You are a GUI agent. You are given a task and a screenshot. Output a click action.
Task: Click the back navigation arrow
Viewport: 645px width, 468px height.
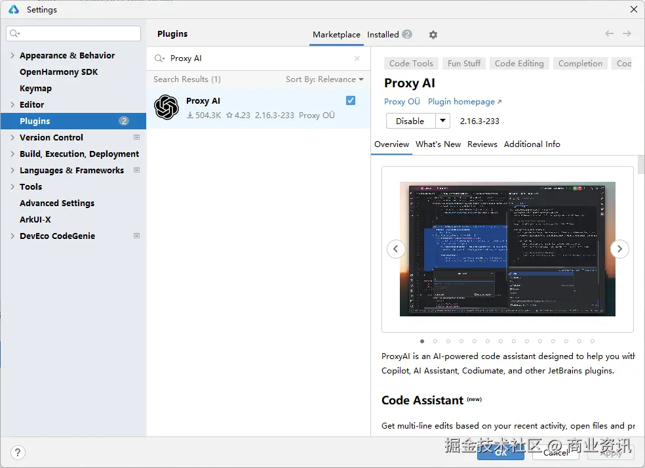(x=609, y=33)
